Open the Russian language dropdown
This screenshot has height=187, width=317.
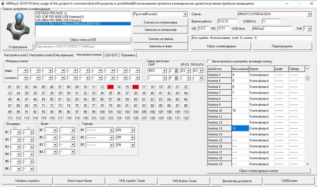[x=185, y=14]
